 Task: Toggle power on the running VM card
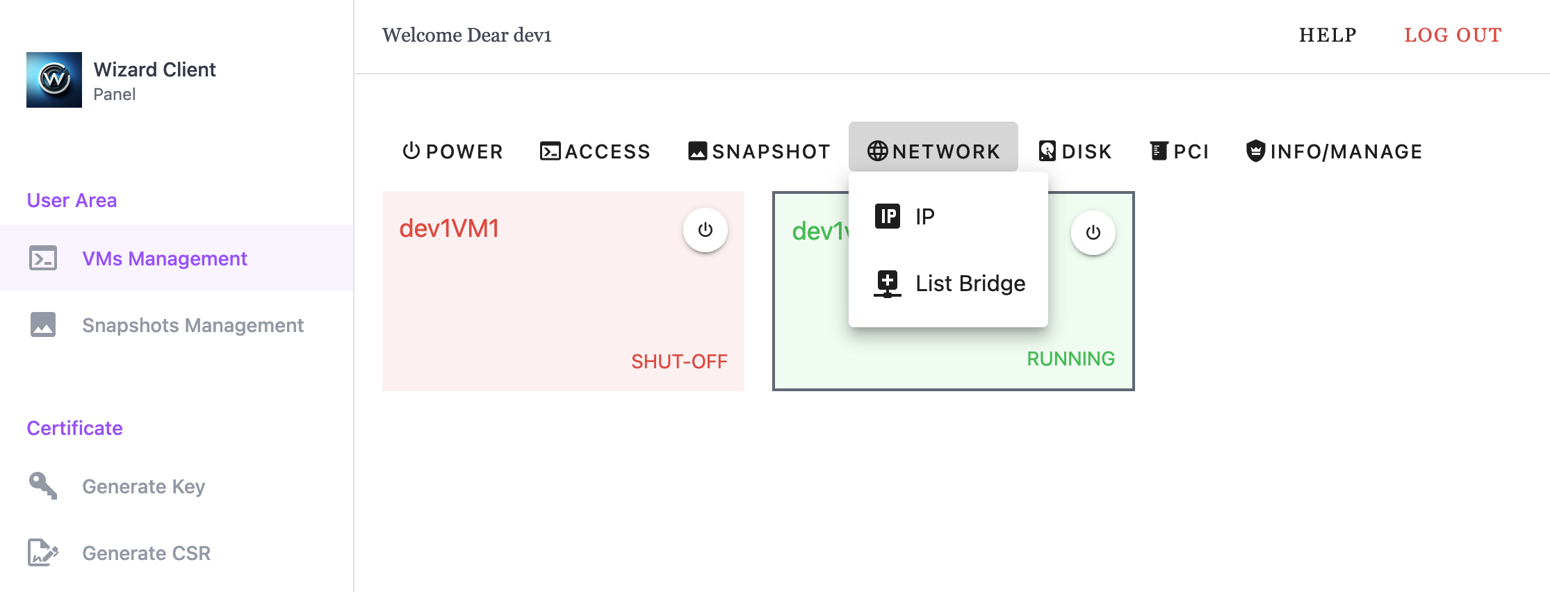(1093, 233)
